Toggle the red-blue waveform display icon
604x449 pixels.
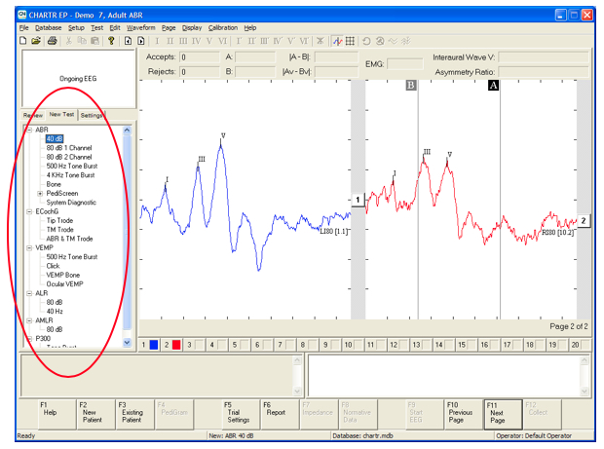pyautogui.click(x=337, y=41)
